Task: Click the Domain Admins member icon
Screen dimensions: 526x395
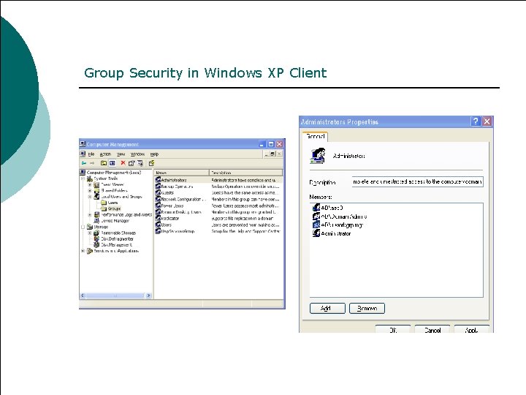Action: 316,217
